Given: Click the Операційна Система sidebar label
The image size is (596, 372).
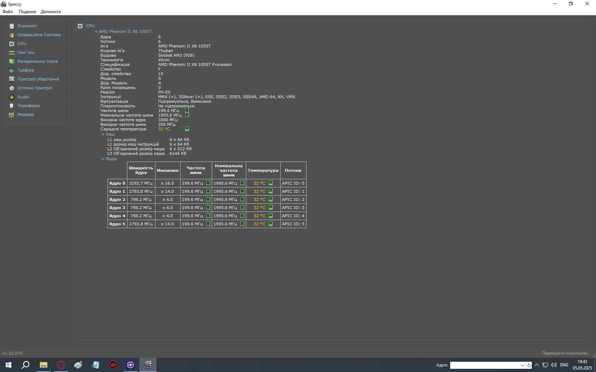Looking at the screenshot, I should coord(39,35).
